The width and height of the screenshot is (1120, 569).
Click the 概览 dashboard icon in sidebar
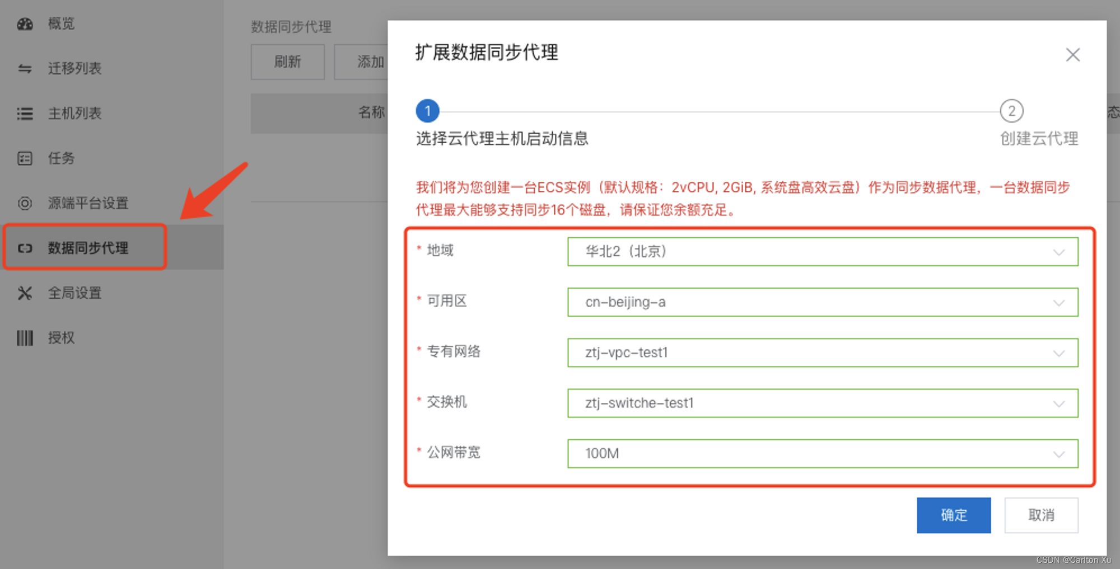(25, 24)
